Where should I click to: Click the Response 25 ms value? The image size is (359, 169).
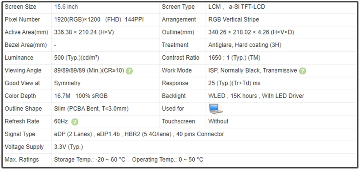tap(234, 83)
